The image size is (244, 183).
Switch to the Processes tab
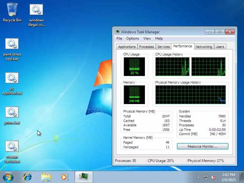(146, 47)
